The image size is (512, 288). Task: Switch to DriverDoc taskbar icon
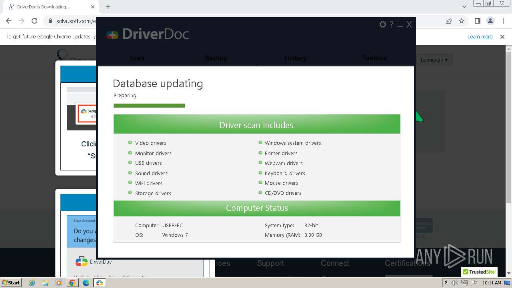(100, 283)
